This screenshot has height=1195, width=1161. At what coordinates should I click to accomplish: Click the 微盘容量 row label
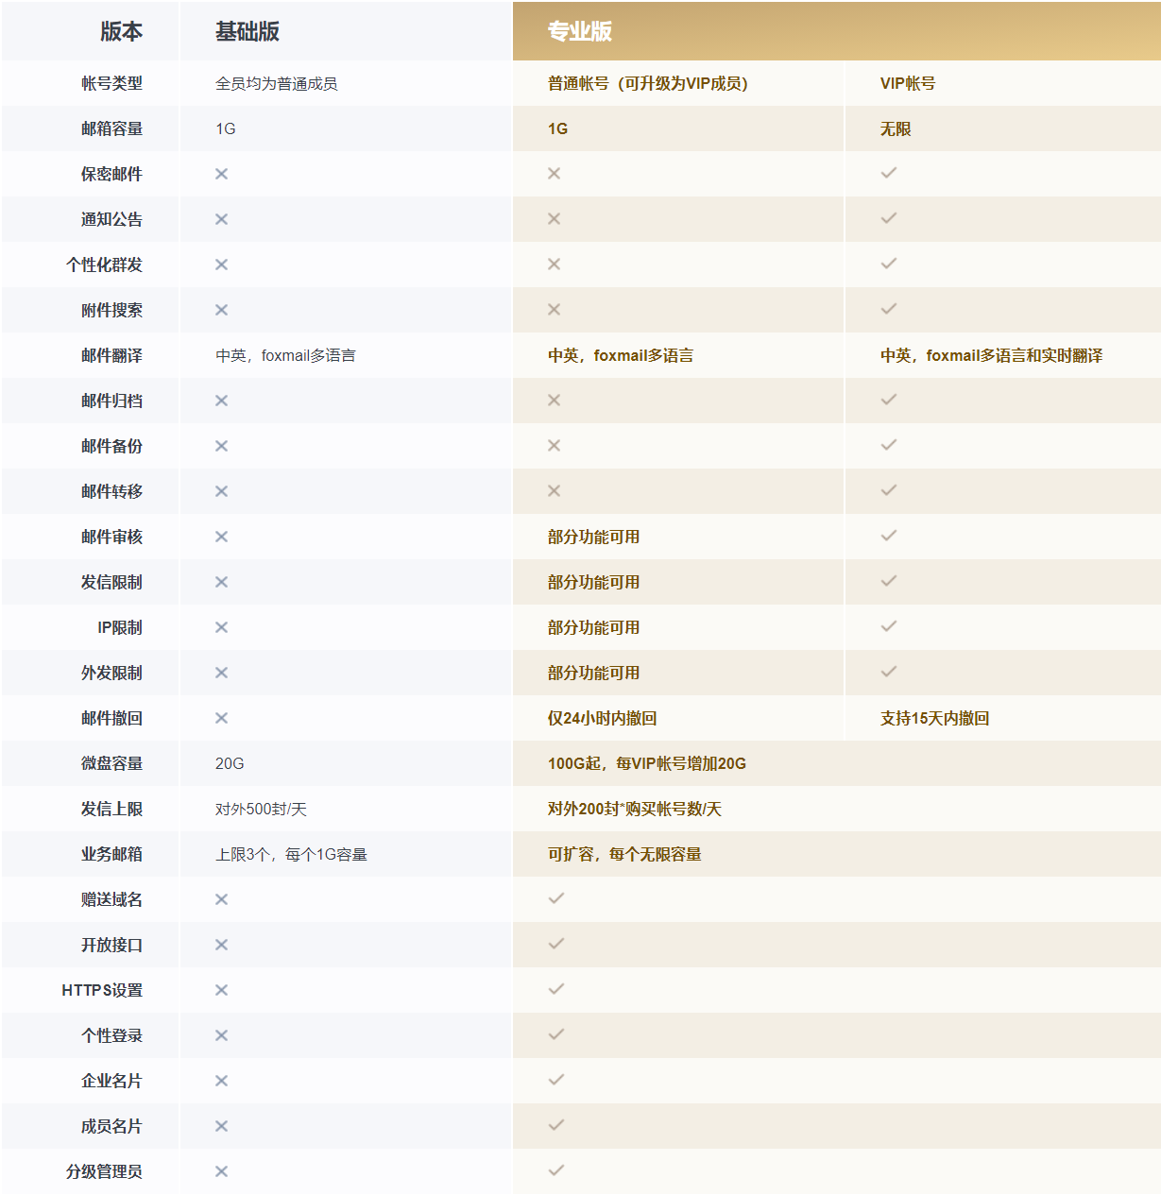[111, 763]
